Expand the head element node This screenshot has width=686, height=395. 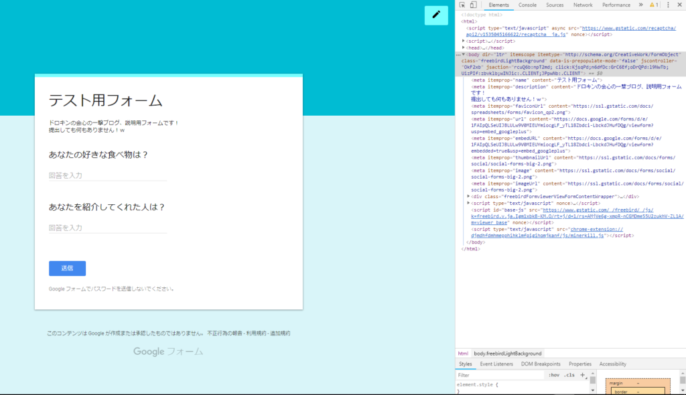click(x=464, y=48)
